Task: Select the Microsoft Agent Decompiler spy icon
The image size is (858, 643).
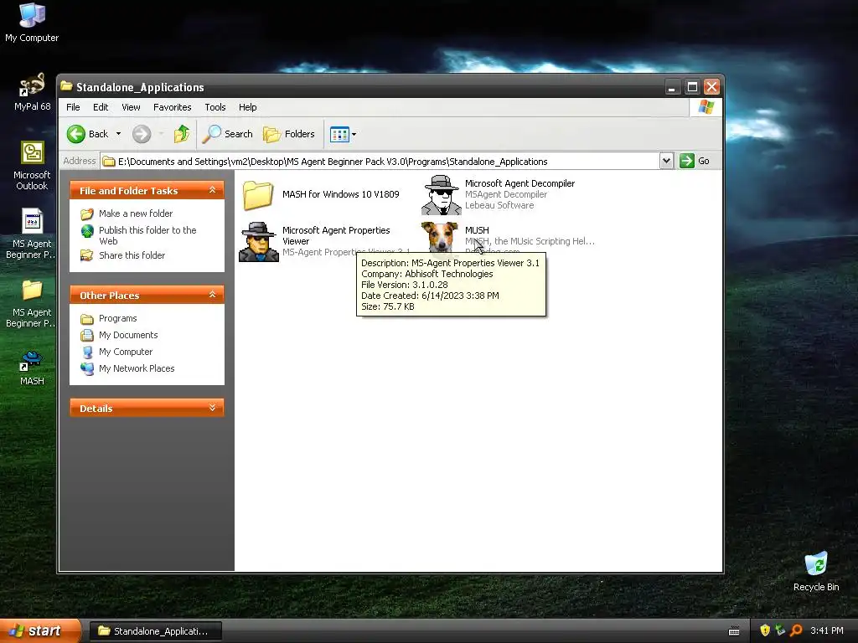Action: coord(441,194)
